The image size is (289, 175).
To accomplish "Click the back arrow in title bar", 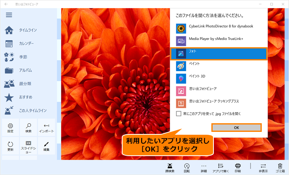I will tap(6, 4).
